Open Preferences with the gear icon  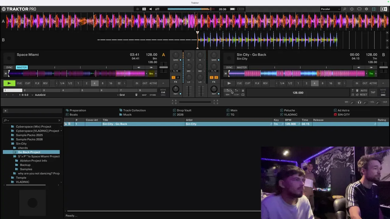[352, 9]
